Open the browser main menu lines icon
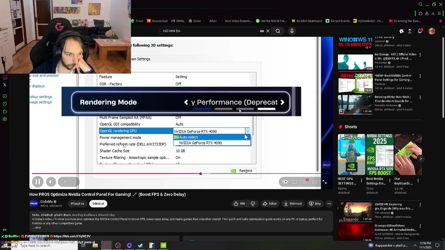 [440, 14]
